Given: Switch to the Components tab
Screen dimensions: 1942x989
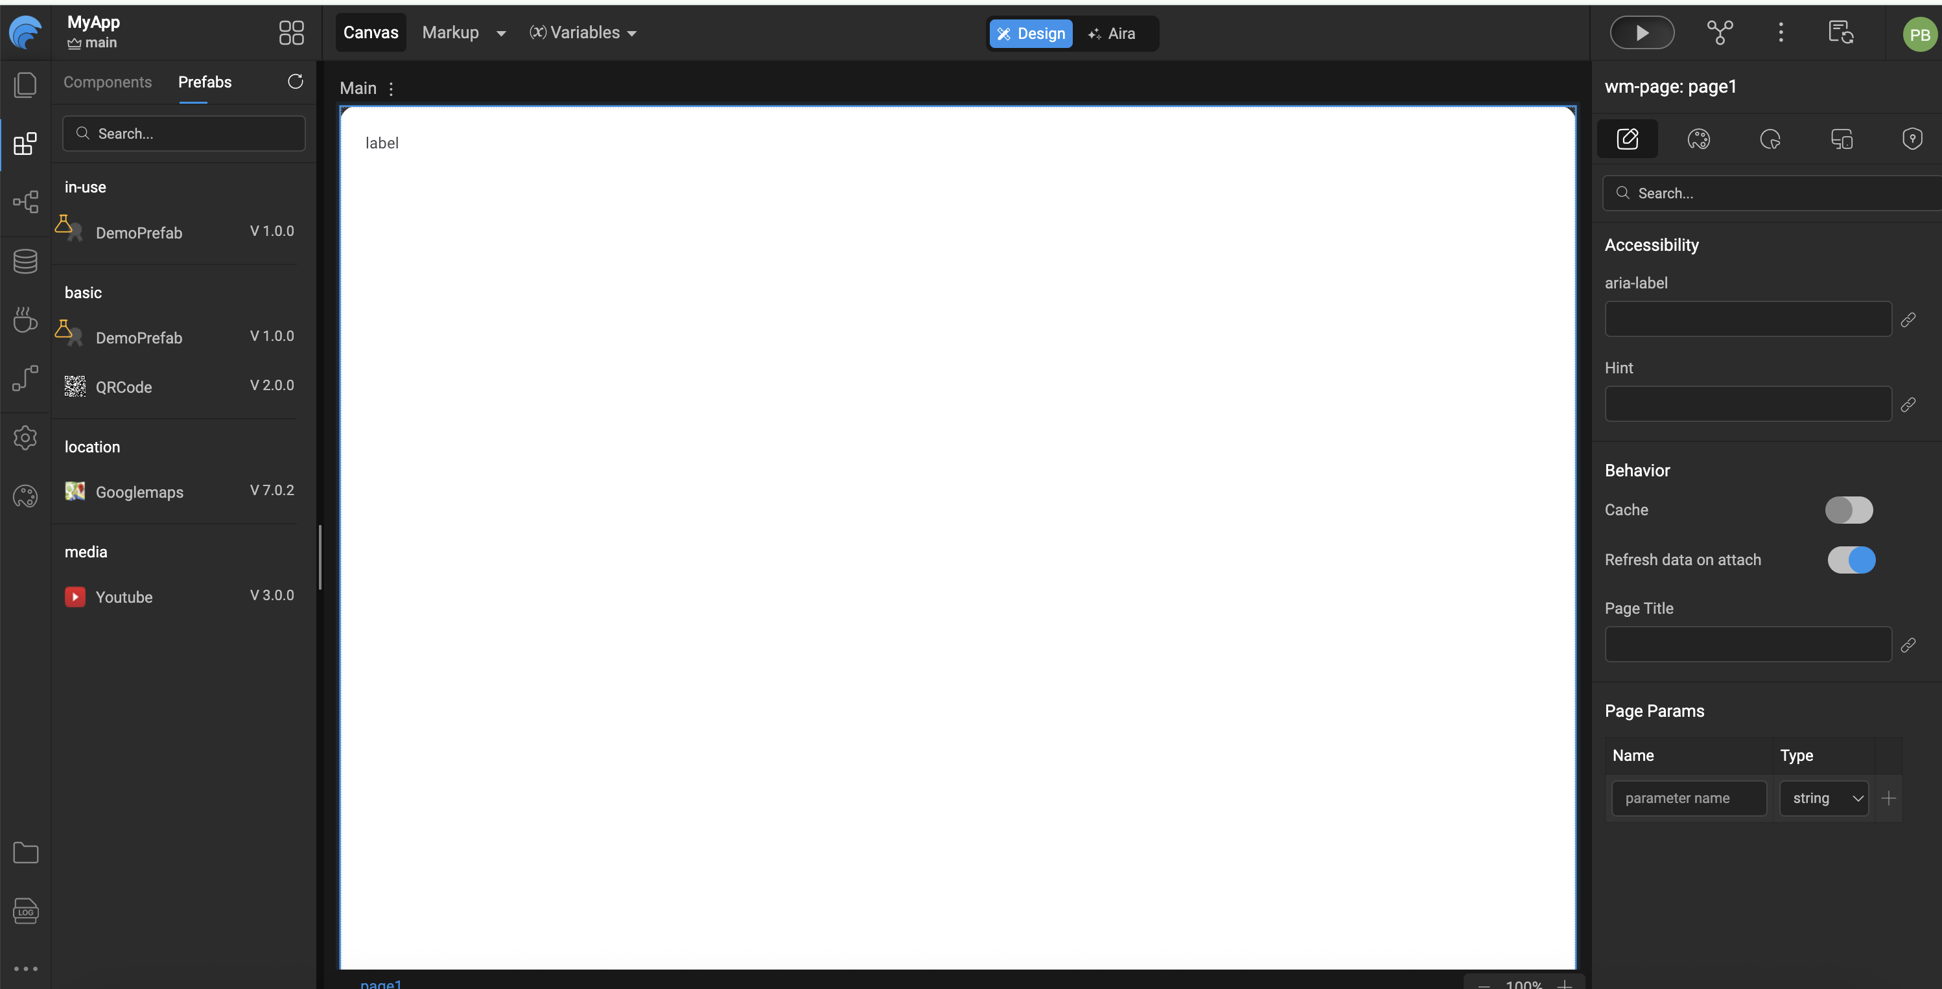Looking at the screenshot, I should tap(107, 82).
